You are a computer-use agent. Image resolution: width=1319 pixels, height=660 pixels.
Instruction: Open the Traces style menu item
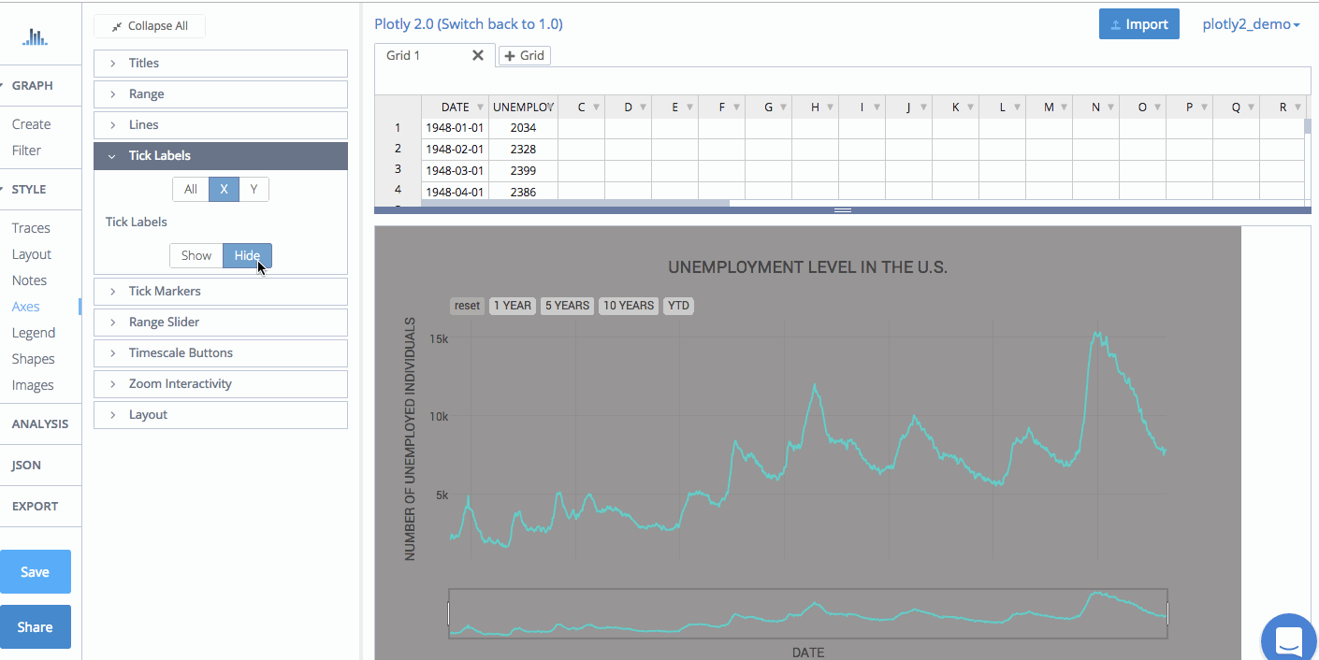point(31,228)
